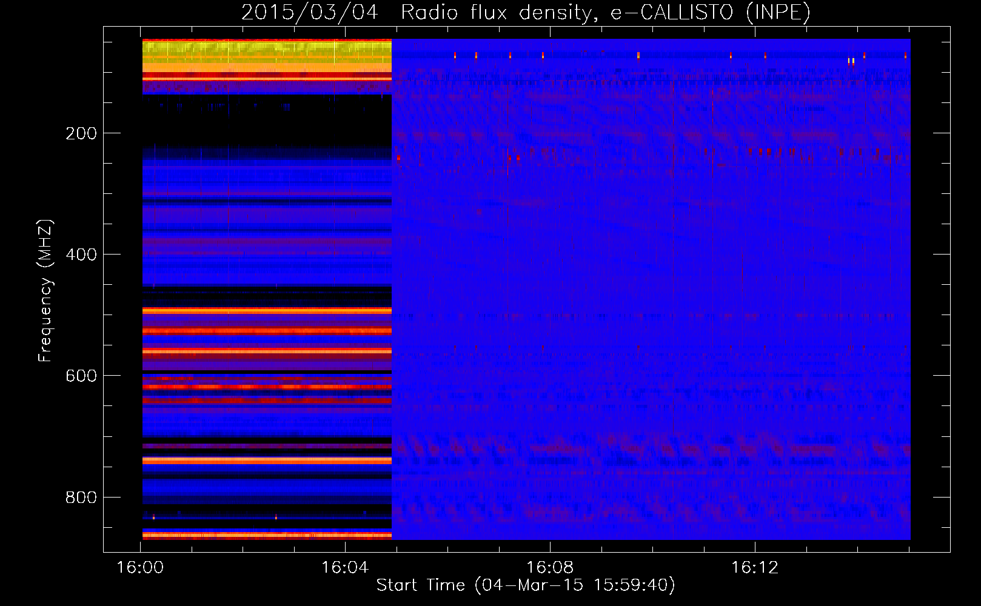Select the 800 frequency tick label
Viewport: 981px width, 606px height.
(81, 498)
